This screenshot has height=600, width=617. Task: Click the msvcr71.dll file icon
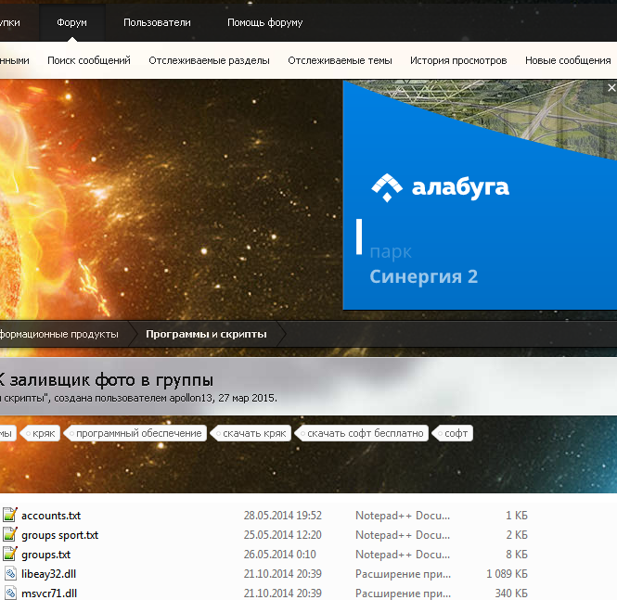[x=9, y=594]
